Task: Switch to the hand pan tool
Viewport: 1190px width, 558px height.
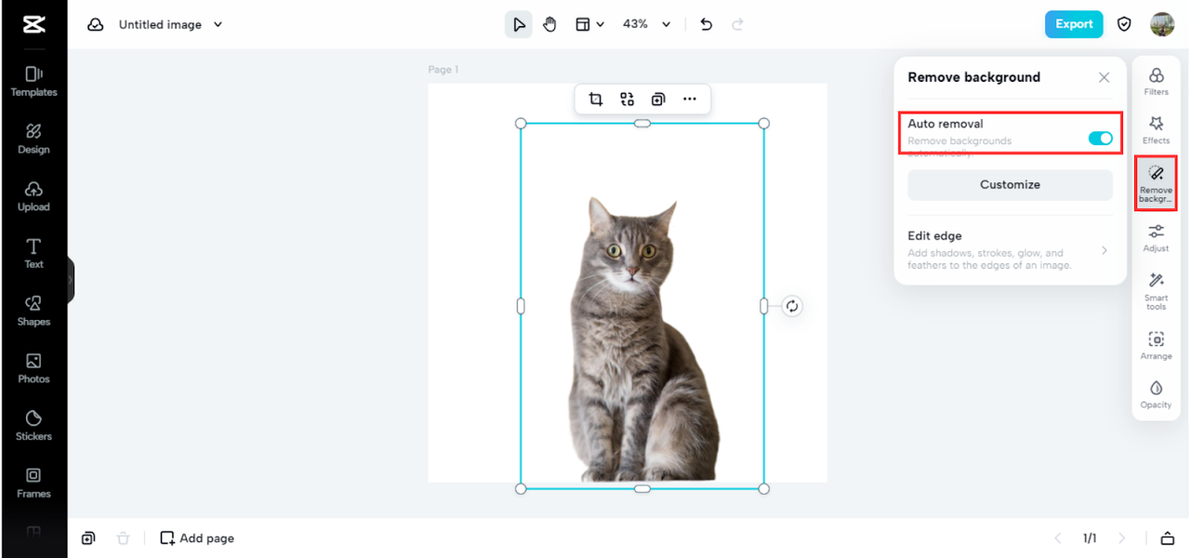Action: click(549, 24)
